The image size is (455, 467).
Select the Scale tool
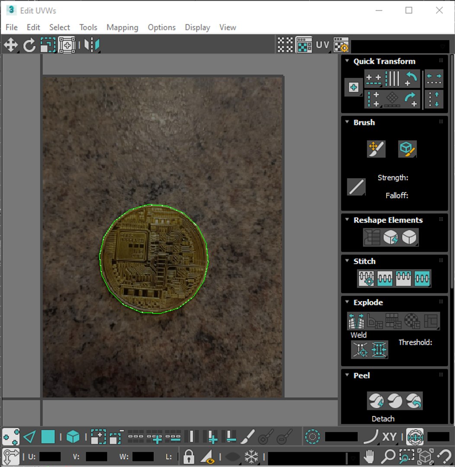coord(48,45)
